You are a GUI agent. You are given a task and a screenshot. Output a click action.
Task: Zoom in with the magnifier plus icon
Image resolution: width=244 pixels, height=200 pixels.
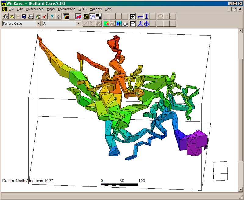[x=133, y=16]
